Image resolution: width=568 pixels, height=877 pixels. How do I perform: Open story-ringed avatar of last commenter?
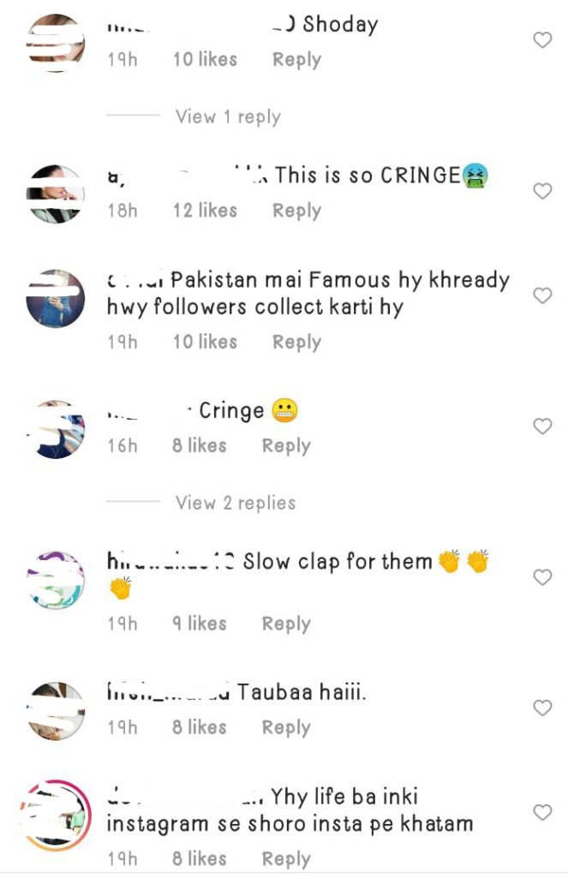click(x=56, y=815)
